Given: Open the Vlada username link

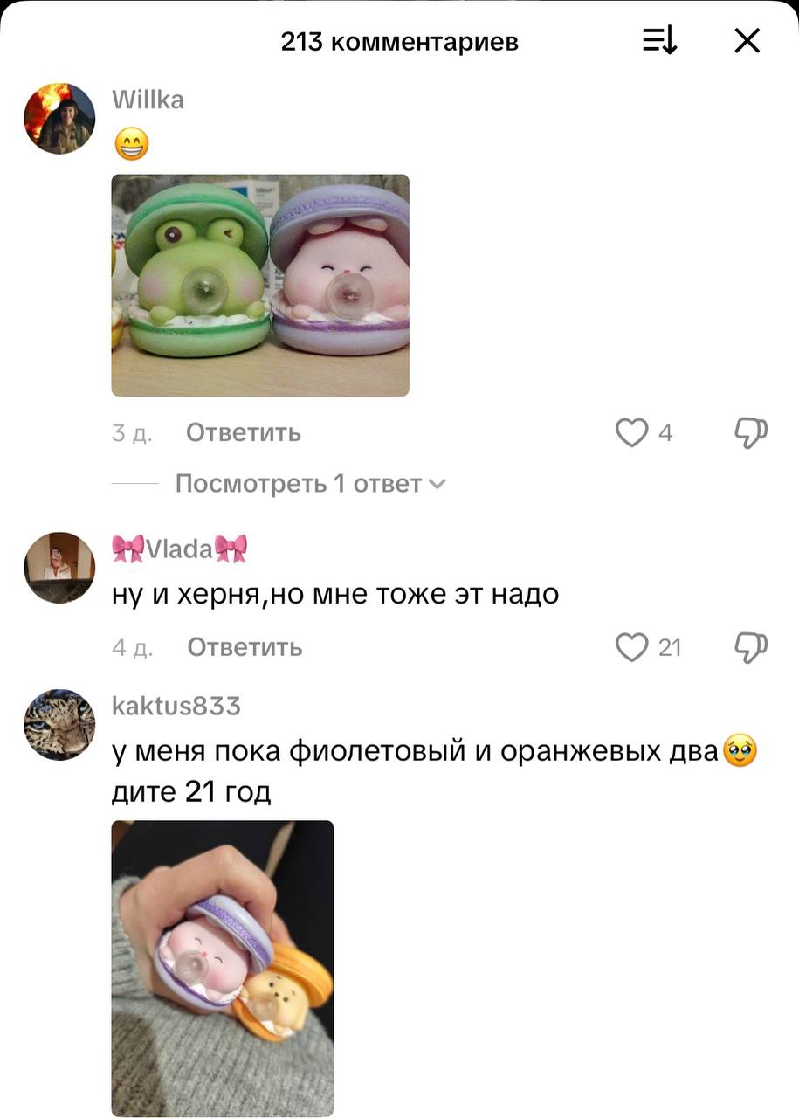Looking at the screenshot, I should (x=180, y=549).
